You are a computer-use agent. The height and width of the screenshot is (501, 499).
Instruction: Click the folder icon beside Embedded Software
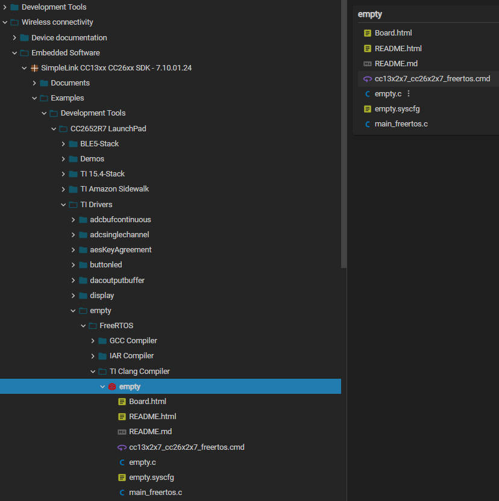24,52
